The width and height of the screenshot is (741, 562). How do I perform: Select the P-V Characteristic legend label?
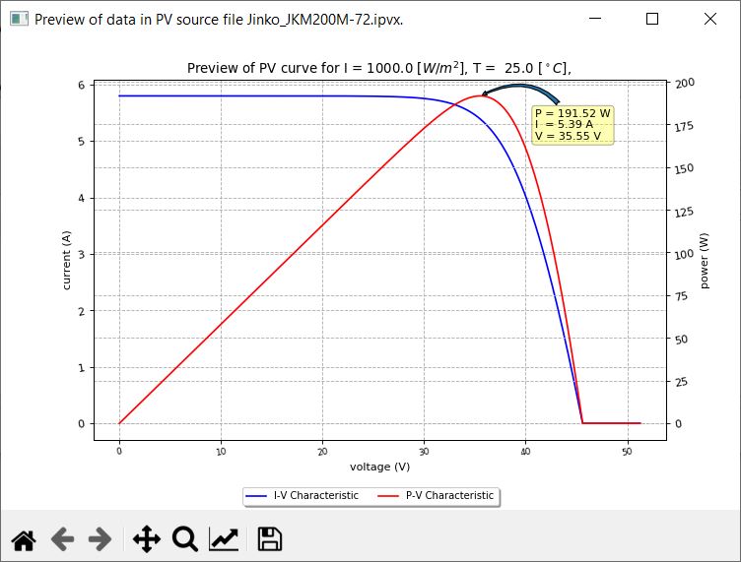(x=449, y=496)
